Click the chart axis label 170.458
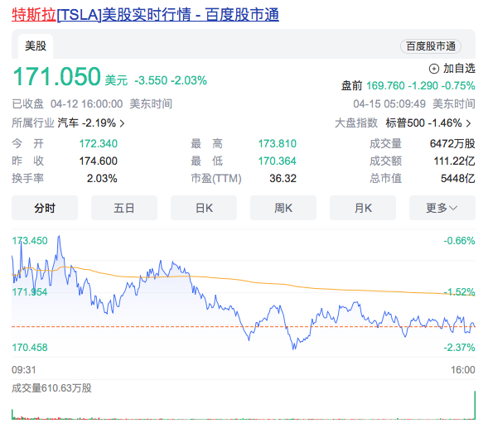Viewport: 488px width, 428px height. click(x=30, y=348)
